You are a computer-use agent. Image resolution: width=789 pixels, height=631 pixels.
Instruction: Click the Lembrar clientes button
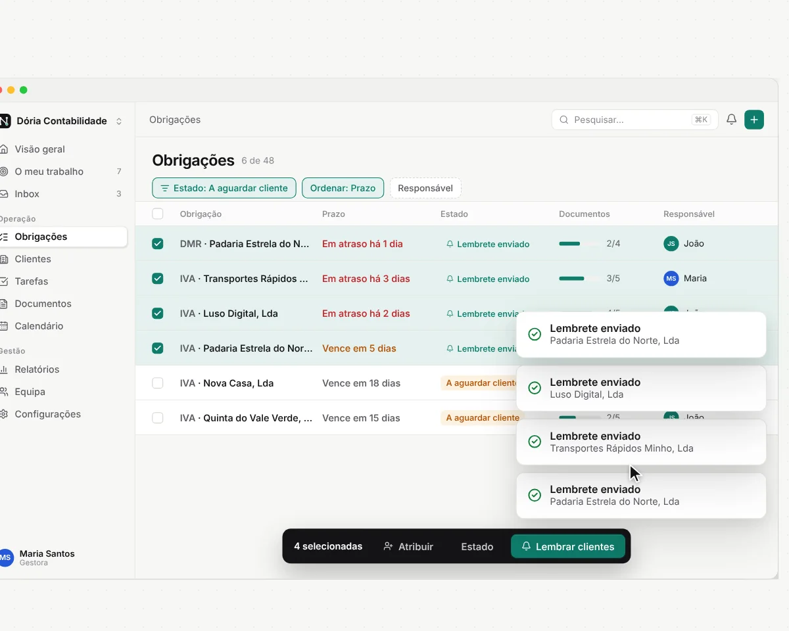[x=568, y=546]
